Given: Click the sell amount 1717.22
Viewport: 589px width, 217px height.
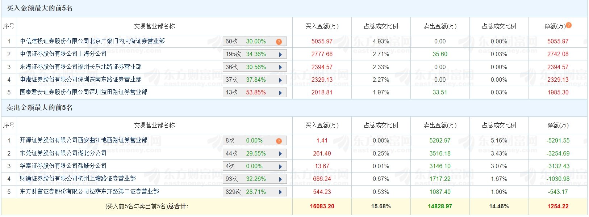Looking at the screenshot, I should coord(440,179).
